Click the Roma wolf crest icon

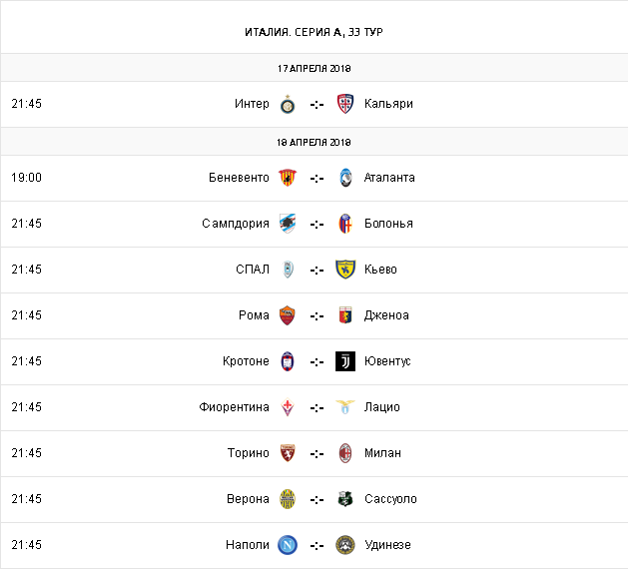(x=288, y=315)
